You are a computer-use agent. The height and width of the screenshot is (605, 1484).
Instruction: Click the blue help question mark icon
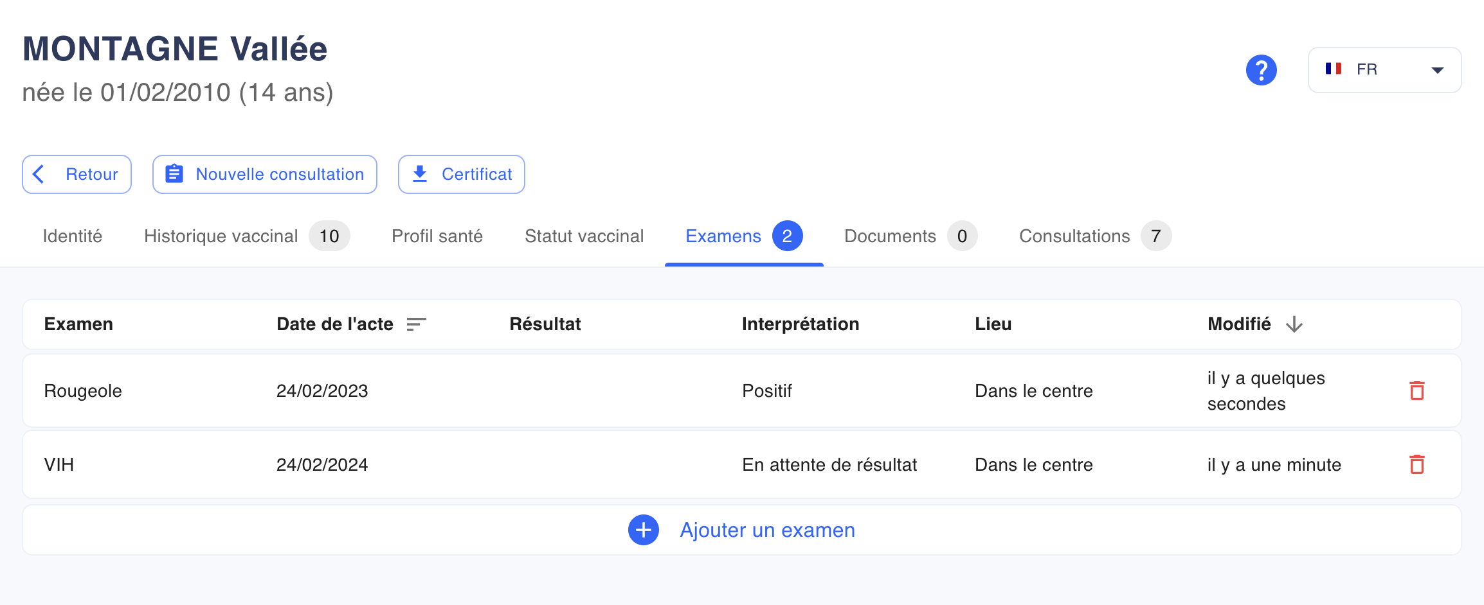[x=1261, y=70]
